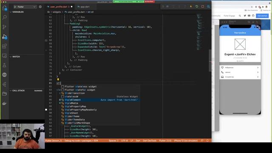Click the notifications bell in status bar

207,141
